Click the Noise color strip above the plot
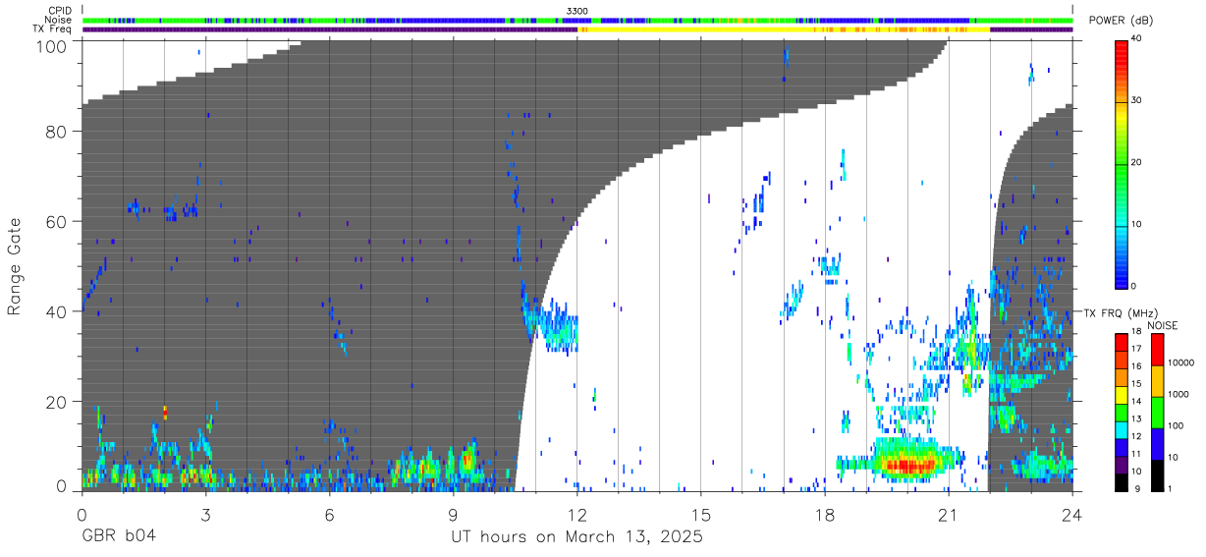Viewport: 1206px width, 557px height. coord(577,20)
